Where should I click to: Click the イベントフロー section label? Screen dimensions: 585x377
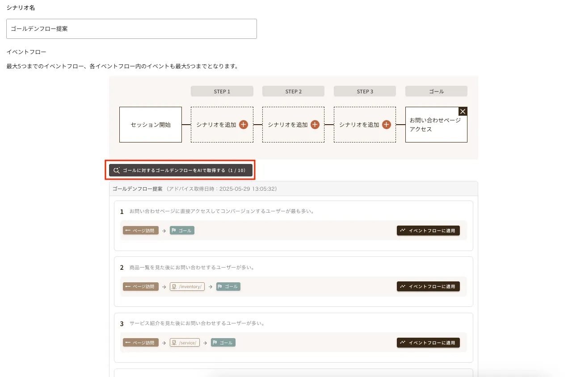[26, 52]
